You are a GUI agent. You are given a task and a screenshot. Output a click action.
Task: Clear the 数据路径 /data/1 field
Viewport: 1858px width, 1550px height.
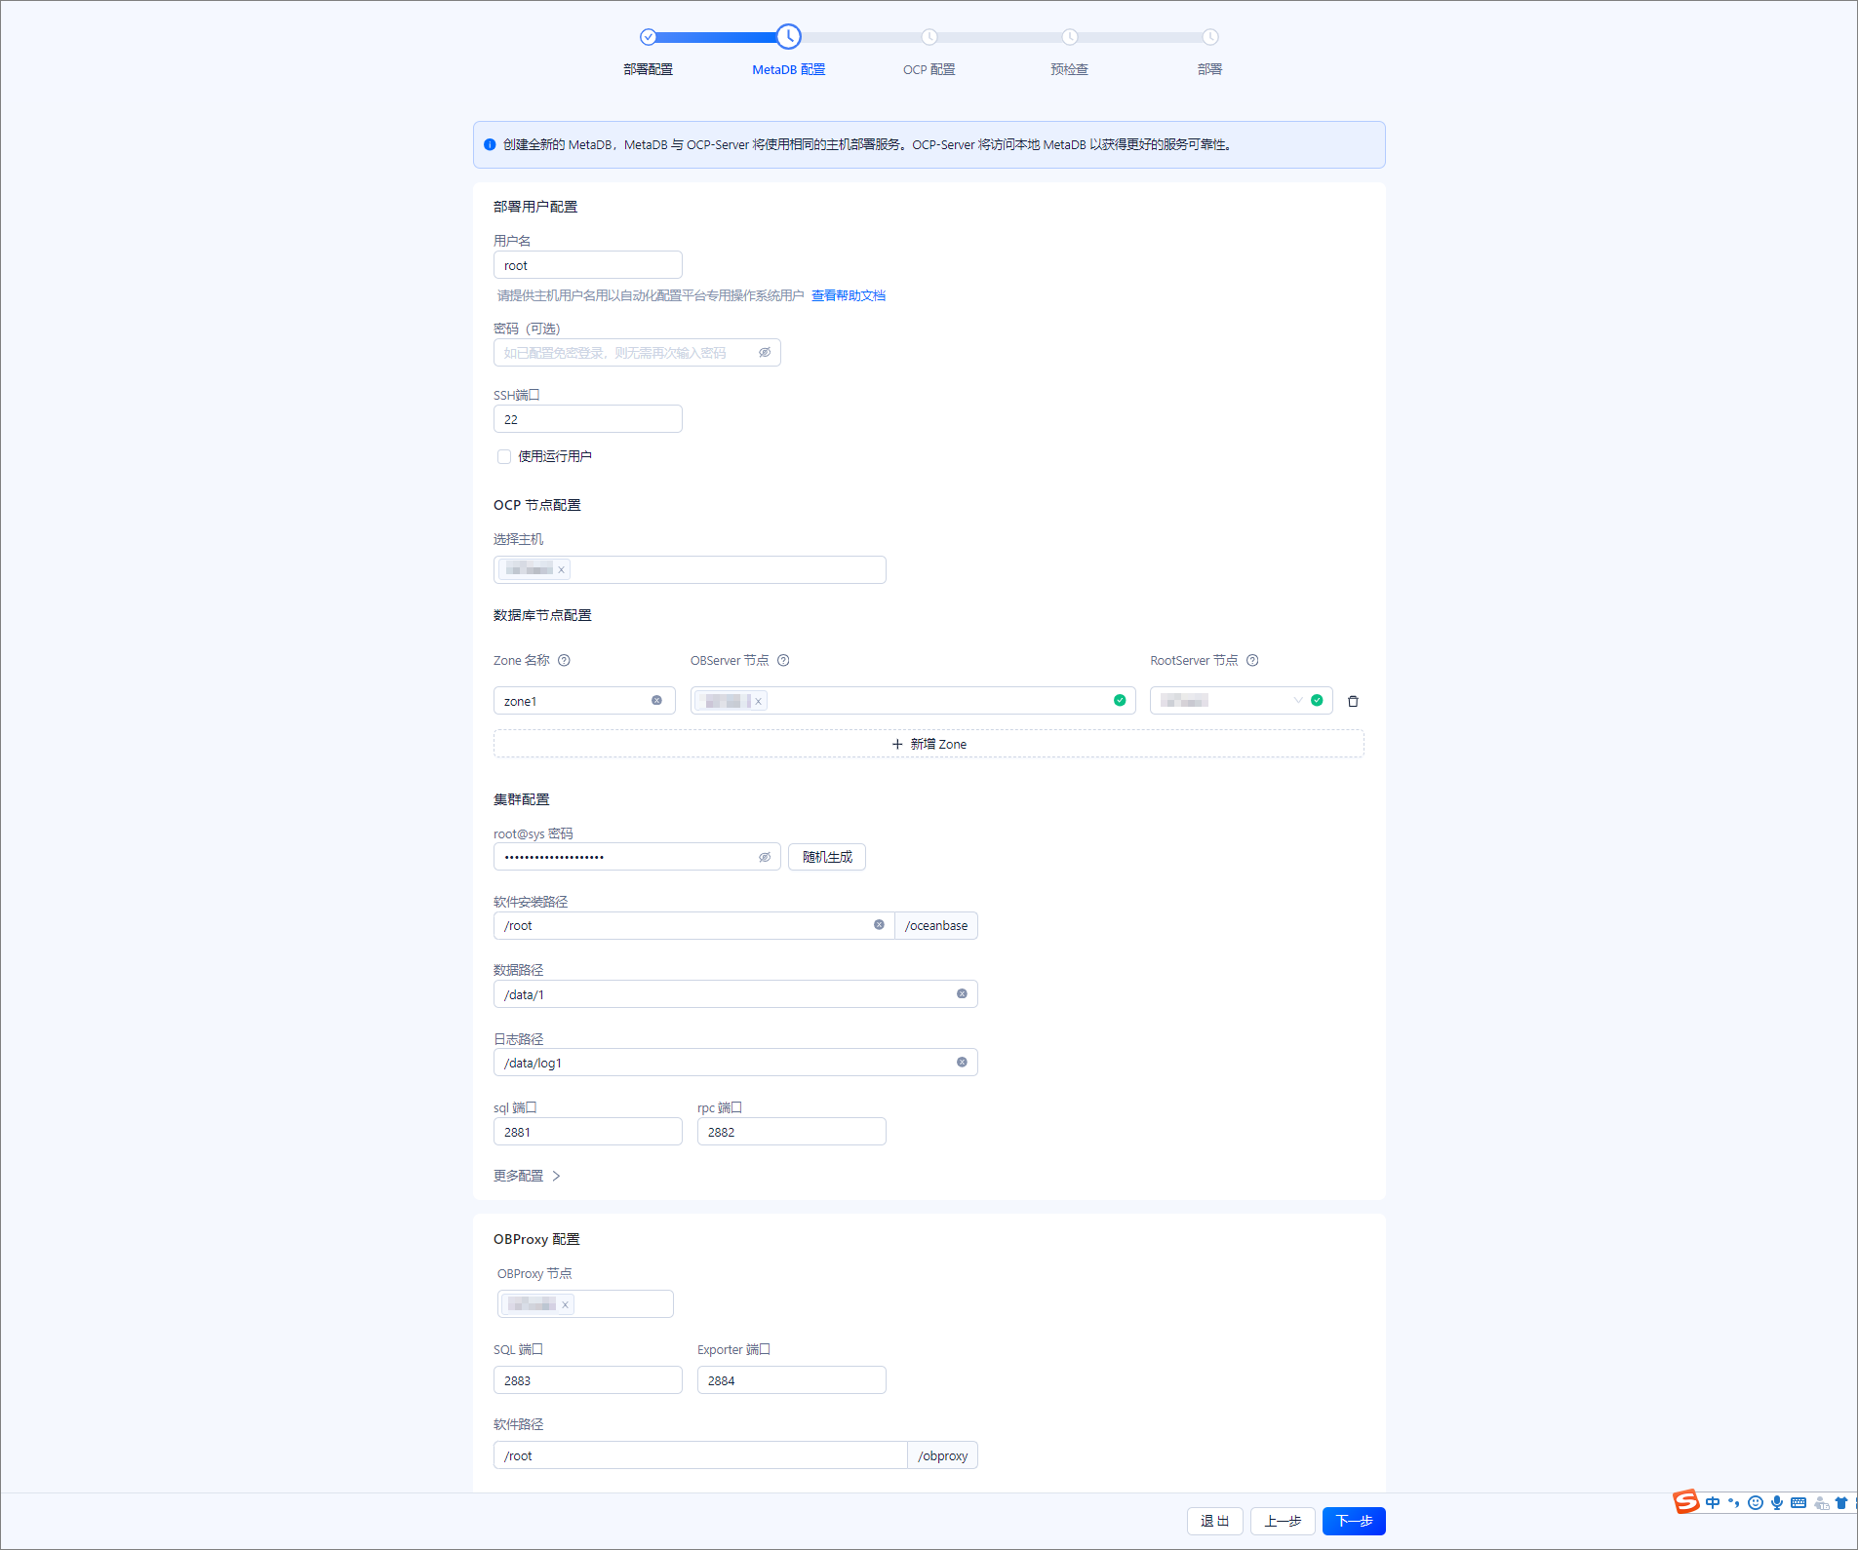[962, 993]
